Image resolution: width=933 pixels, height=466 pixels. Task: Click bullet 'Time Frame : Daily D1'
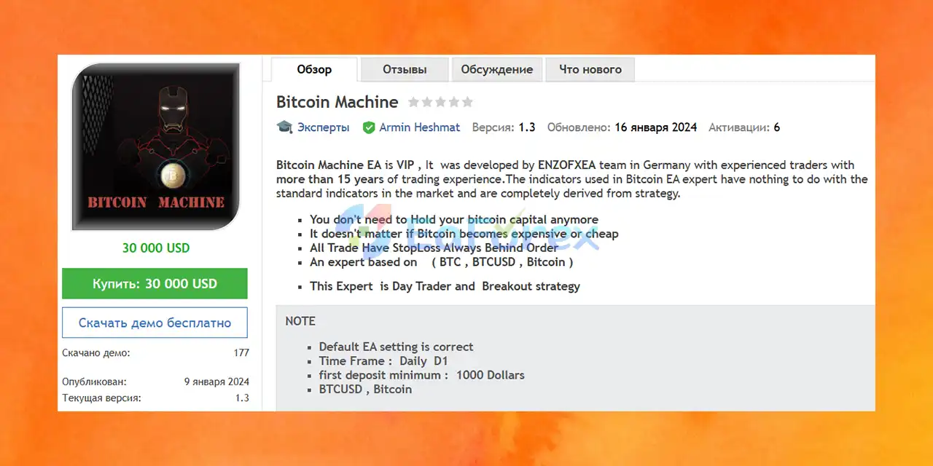(x=383, y=361)
